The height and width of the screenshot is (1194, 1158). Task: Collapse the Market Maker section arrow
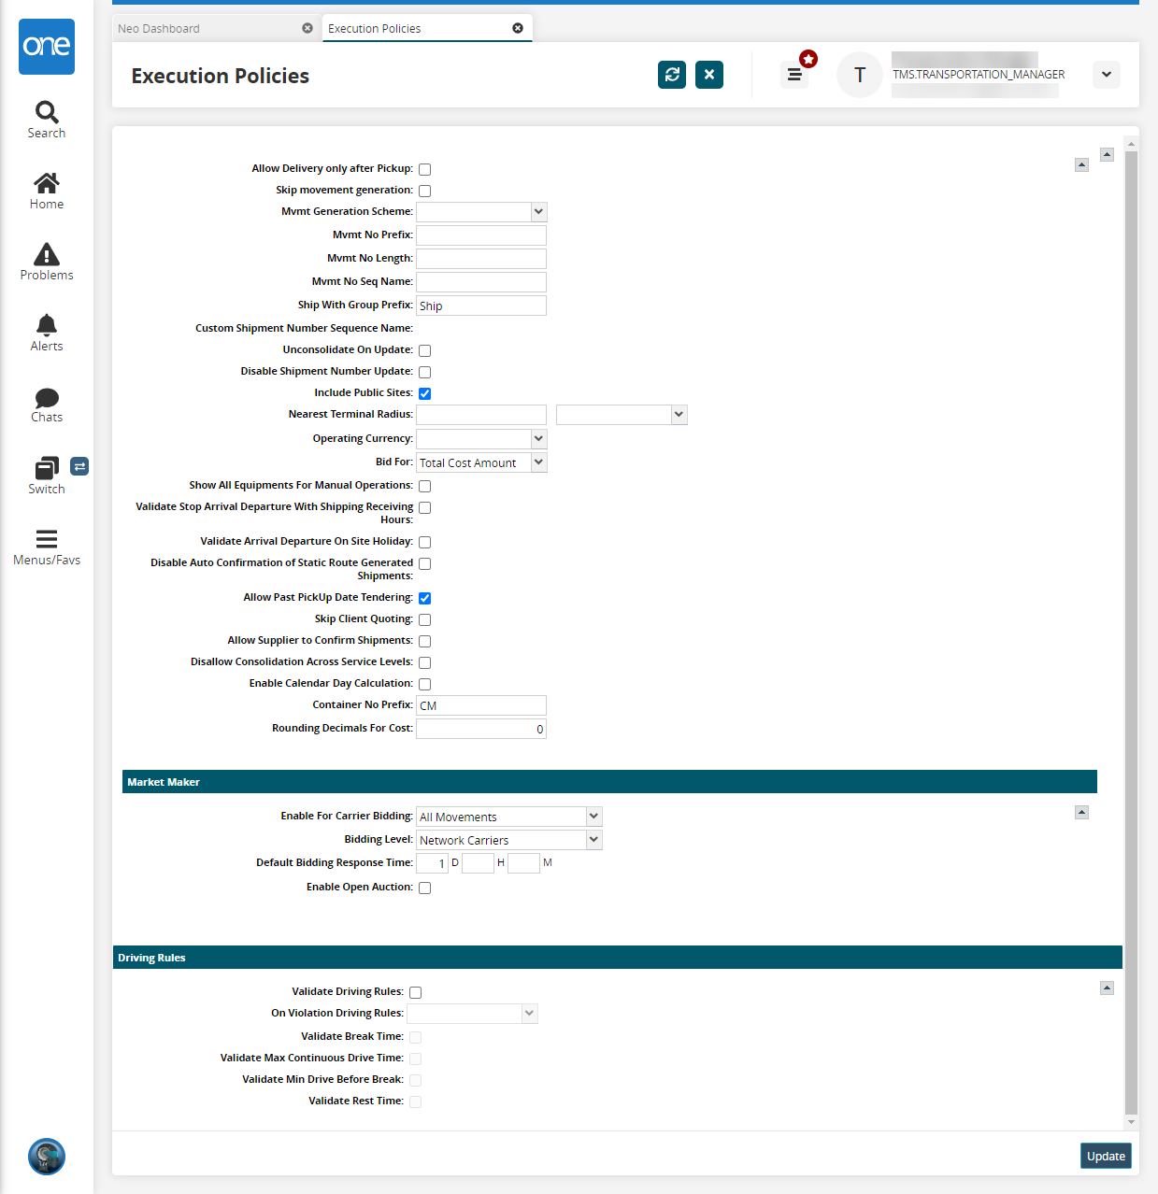point(1081,813)
